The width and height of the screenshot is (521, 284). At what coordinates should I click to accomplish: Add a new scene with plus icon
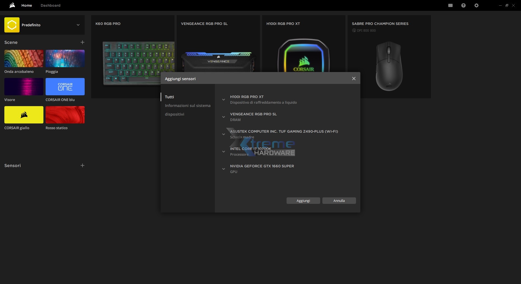click(x=82, y=42)
